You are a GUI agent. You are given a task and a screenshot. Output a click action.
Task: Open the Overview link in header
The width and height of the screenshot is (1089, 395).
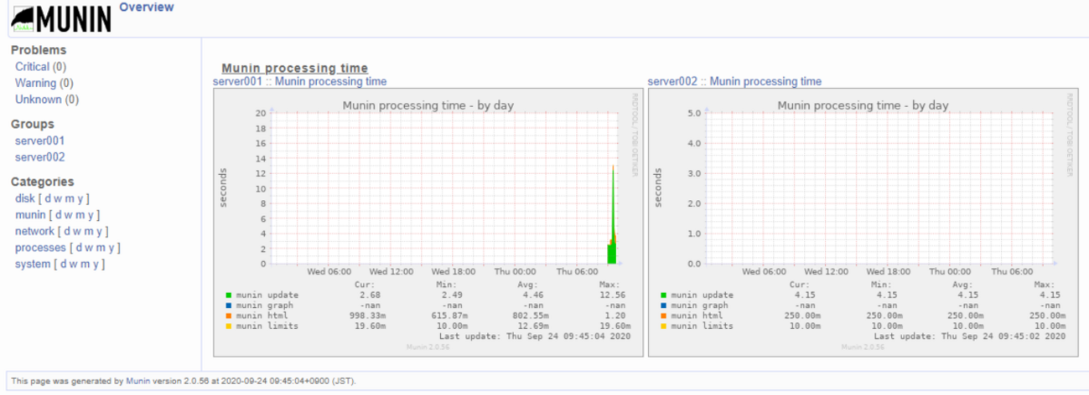147,8
